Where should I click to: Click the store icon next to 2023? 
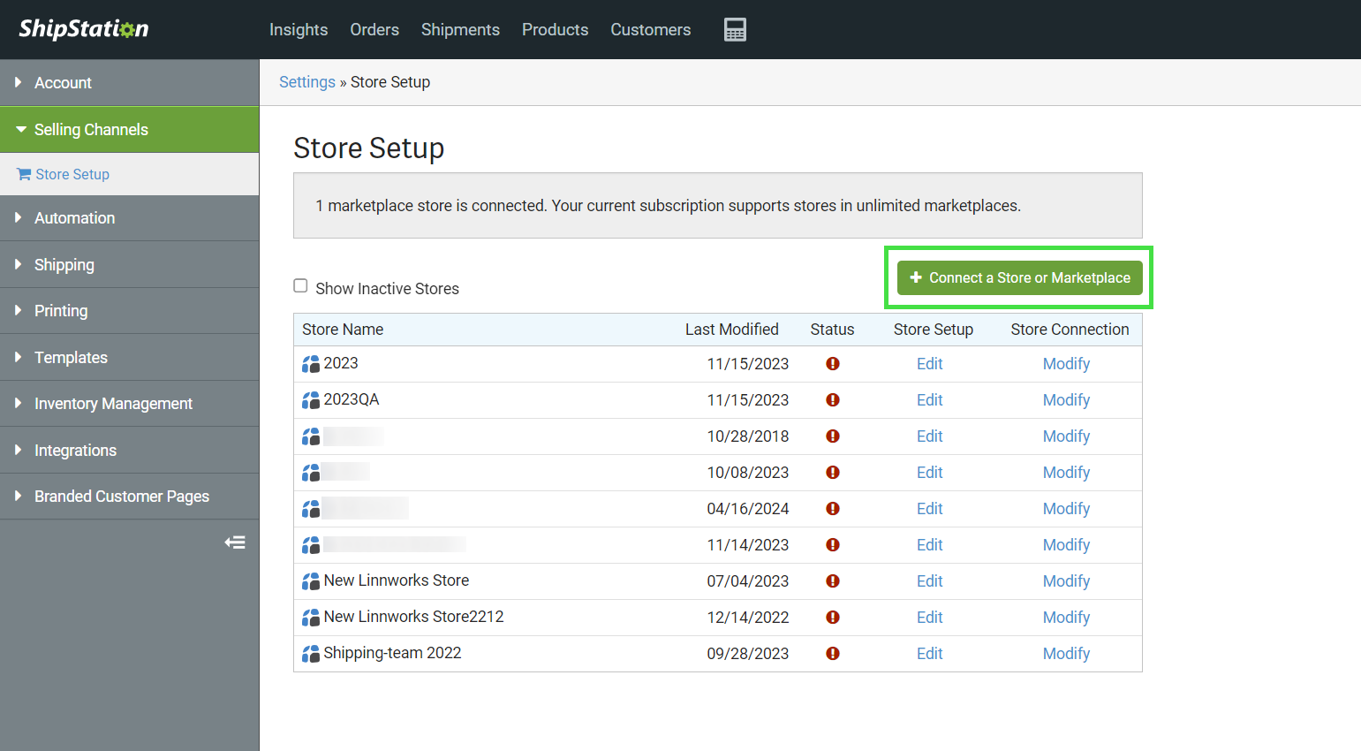coord(311,364)
